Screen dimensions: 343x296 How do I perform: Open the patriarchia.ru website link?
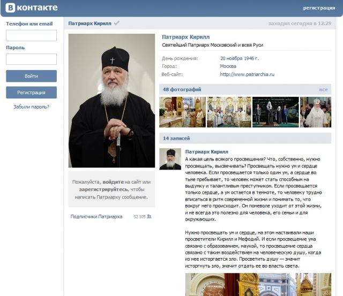click(x=247, y=74)
